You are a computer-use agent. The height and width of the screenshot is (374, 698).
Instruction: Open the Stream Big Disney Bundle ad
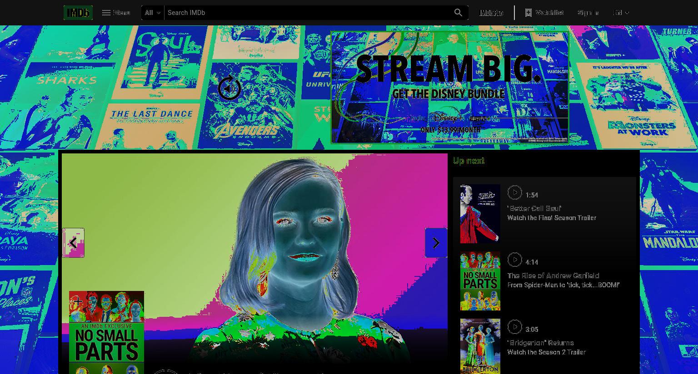click(x=450, y=87)
